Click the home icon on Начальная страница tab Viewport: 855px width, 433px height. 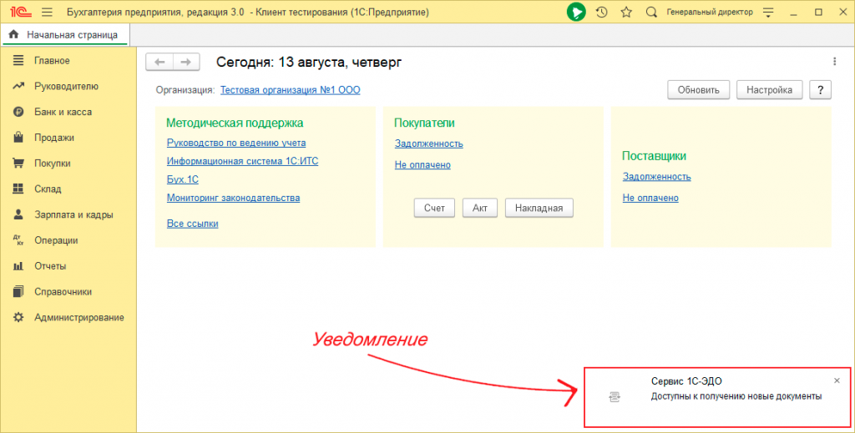click(x=13, y=34)
